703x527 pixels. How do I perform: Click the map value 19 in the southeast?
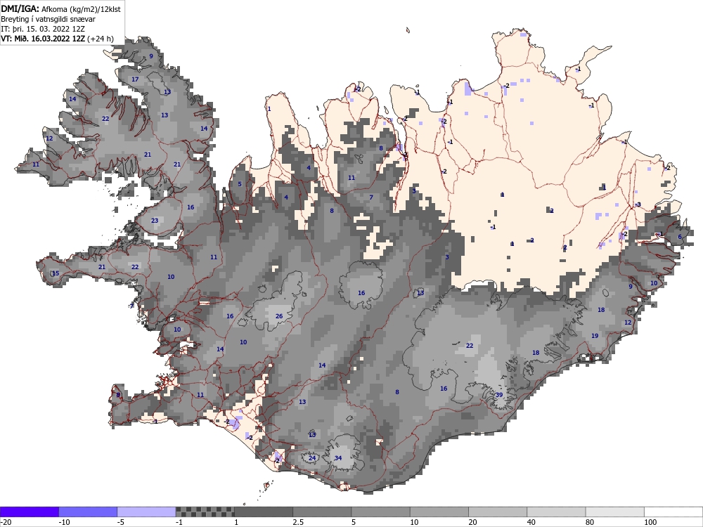point(595,336)
